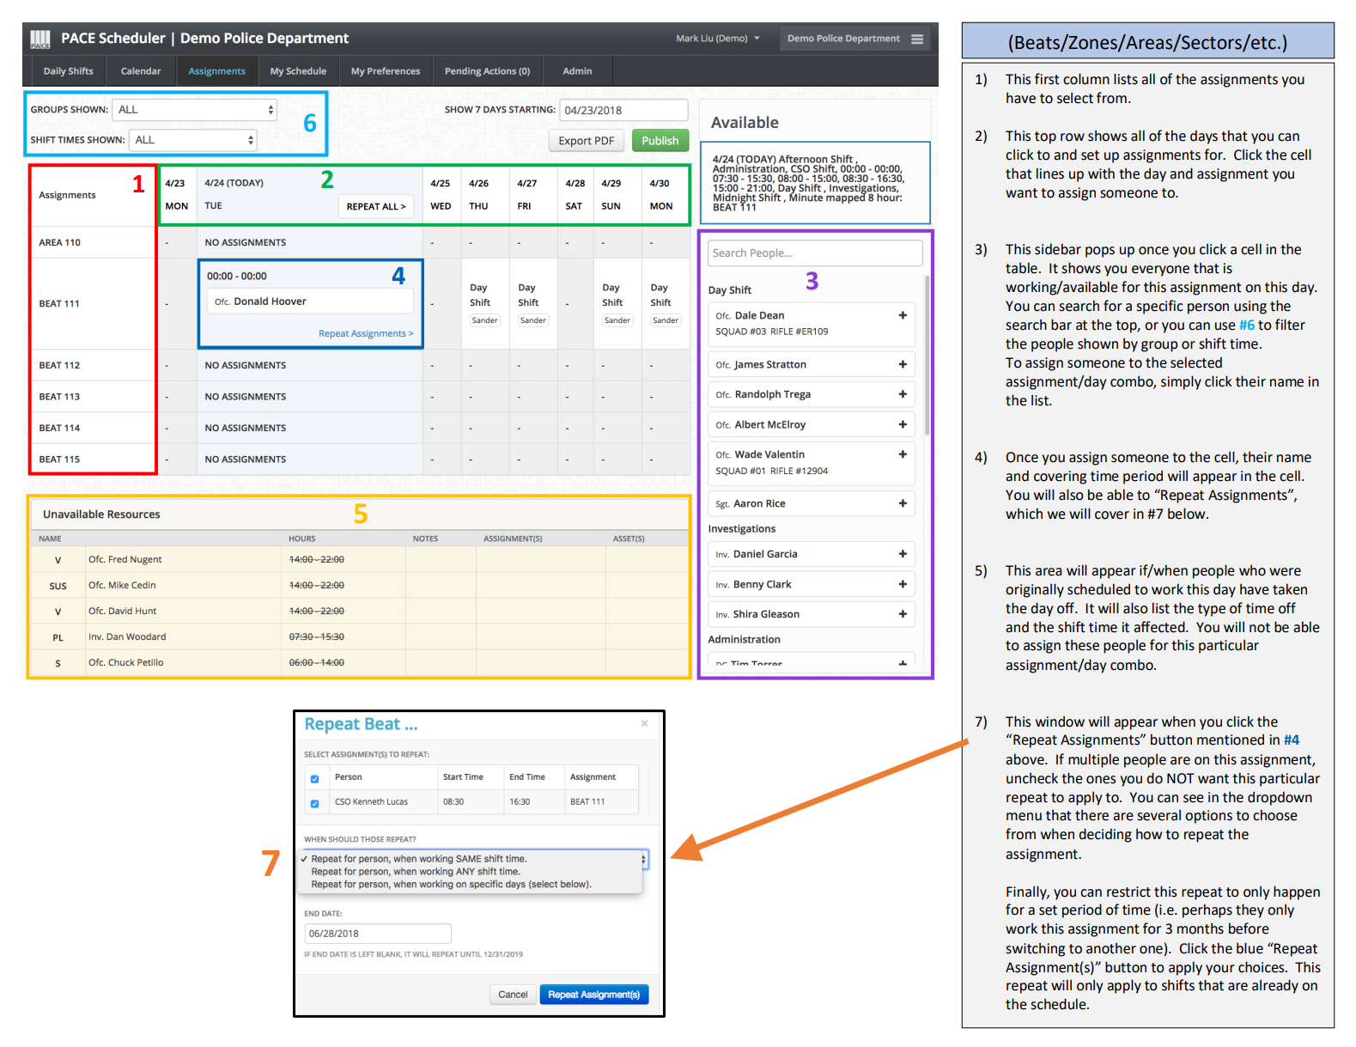Click the BEAT 111 assignment row label
Viewport: 1356px width, 1047px height.
(x=59, y=304)
